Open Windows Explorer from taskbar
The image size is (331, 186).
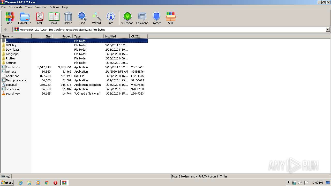pos(29,183)
